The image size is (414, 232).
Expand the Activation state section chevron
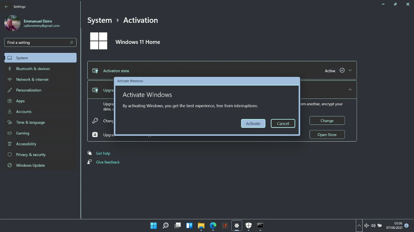tap(350, 70)
